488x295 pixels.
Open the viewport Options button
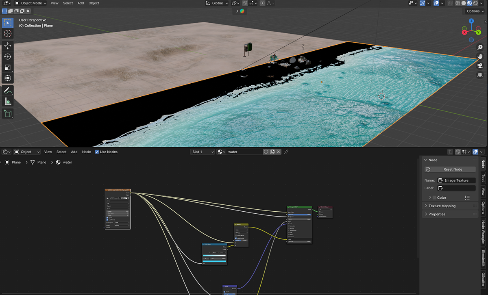click(475, 11)
